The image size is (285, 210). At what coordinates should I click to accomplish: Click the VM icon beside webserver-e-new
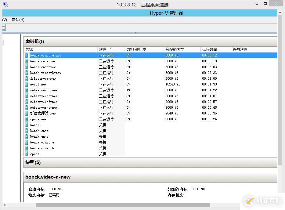point(27,108)
